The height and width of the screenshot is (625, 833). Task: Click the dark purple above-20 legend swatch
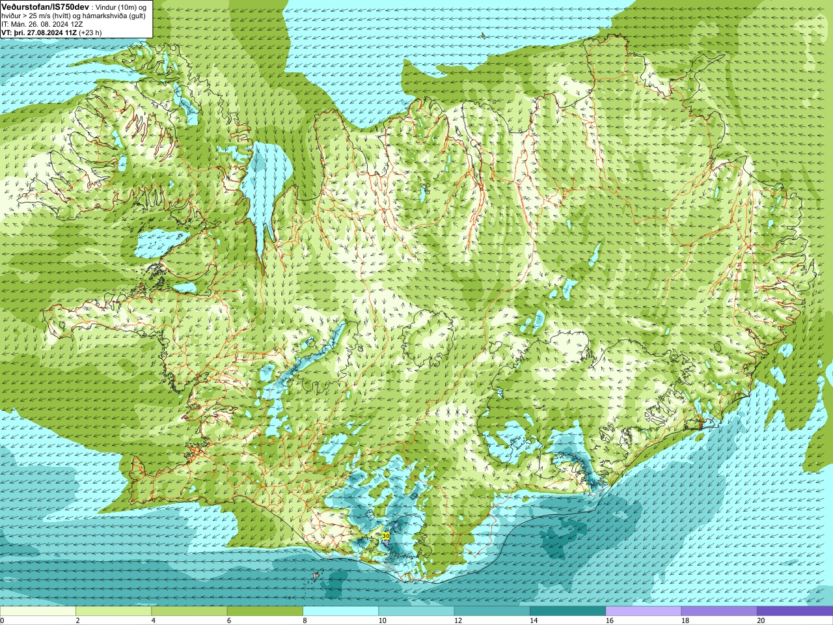[x=795, y=611]
